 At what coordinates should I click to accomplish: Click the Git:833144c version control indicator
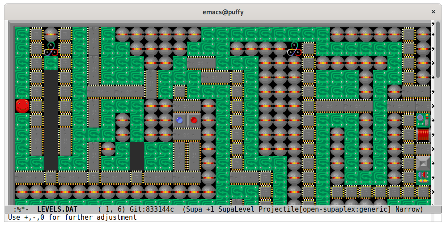152,209
